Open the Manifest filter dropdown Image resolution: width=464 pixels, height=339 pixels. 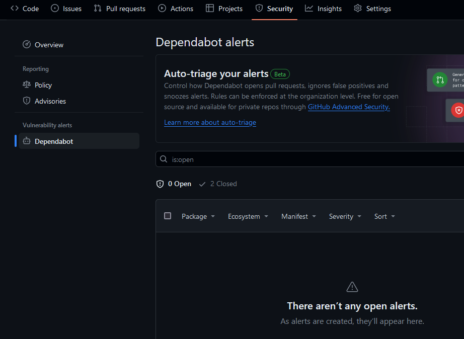coord(298,216)
